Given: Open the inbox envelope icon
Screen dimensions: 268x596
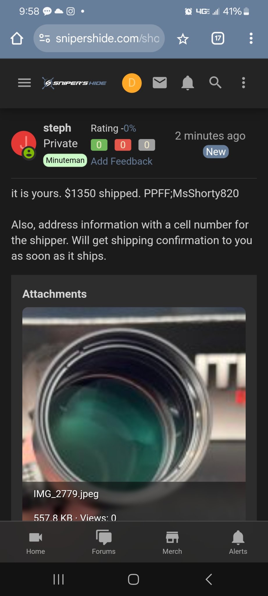Looking at the screenshot, I should tap(160, 83).
